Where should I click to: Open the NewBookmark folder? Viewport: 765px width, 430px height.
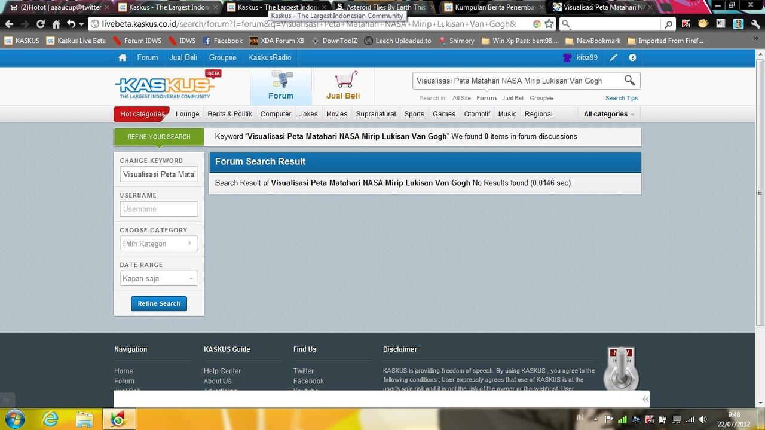593,41
